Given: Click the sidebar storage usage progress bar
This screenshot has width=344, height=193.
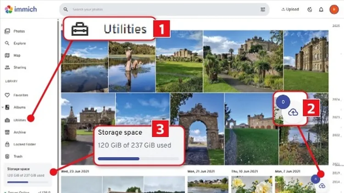Looking at the screenshot, I should click(28, 182).
